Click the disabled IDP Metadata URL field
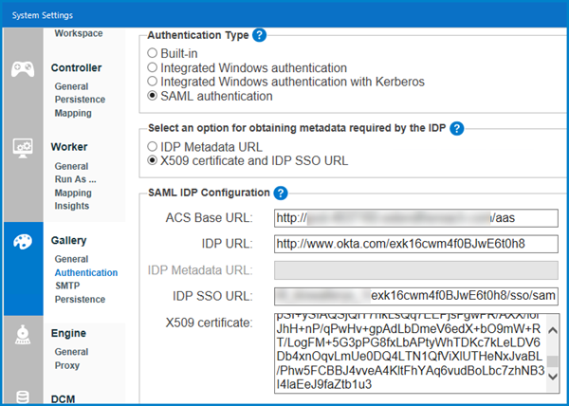The image size is (569, 406). (x=416, y=270)
